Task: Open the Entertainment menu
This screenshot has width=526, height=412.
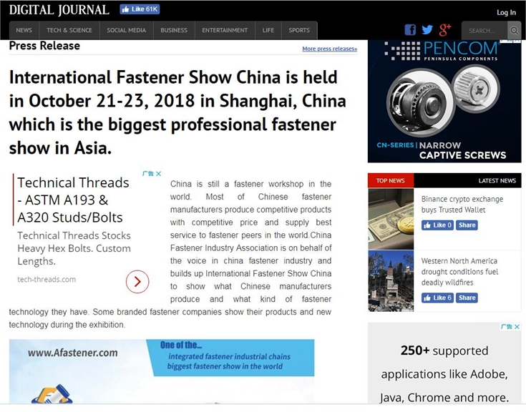Action: coord(225,30)
